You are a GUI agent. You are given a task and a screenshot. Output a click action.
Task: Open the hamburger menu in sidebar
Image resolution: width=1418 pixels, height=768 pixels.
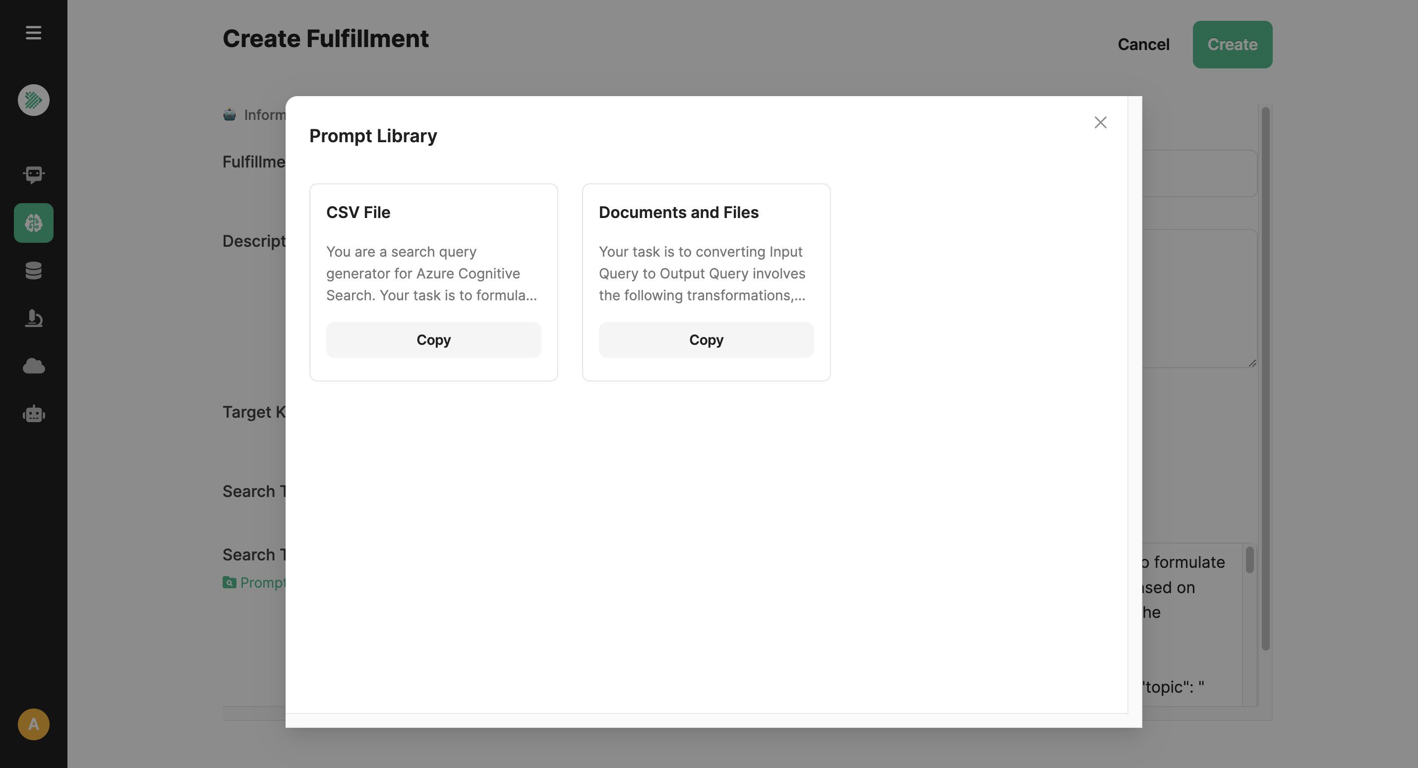pyautogui.click(x=34, y=33)
